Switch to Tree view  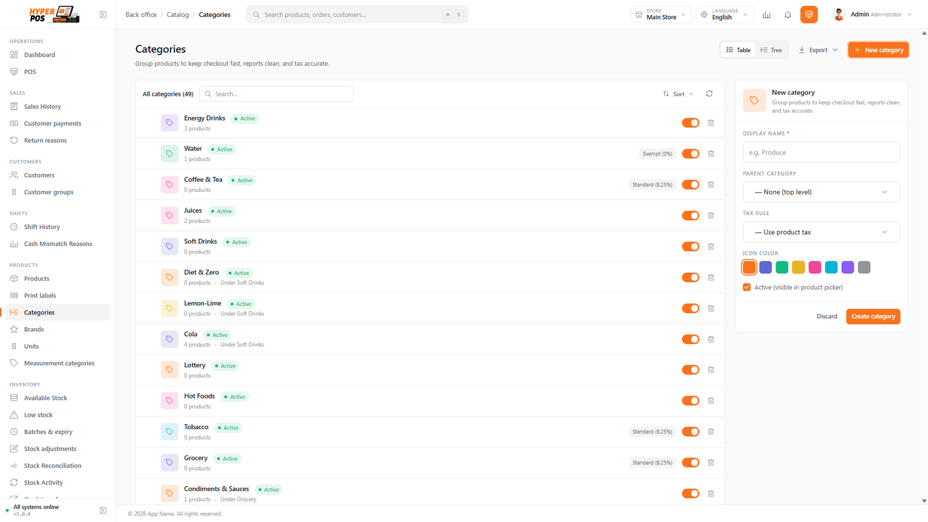[771, 50]
